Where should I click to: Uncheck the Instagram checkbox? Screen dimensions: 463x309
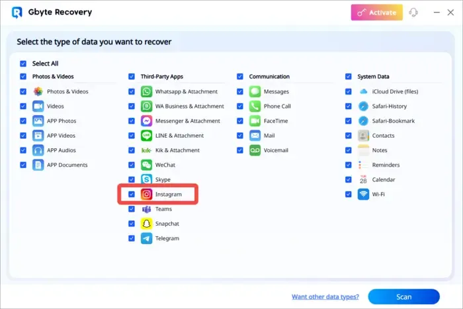pos(132,194)
